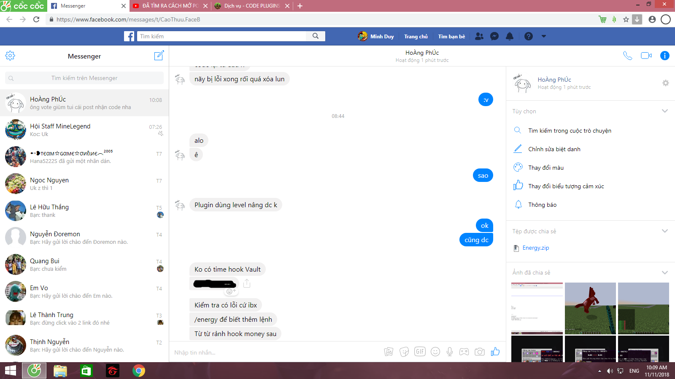Collapse the Ảnh đã chia sẻ section
This screenshot has width=675, height=379.
tap(665, 272)
